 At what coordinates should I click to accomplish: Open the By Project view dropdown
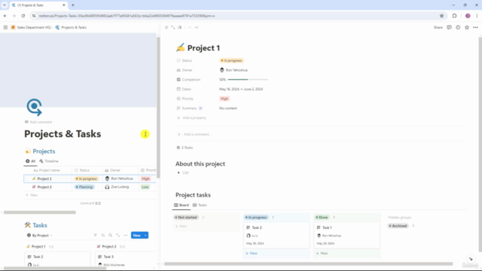(x=40, y=236)
